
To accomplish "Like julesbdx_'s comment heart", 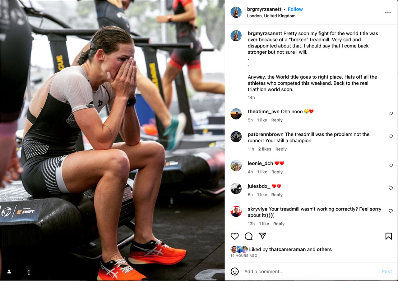I will 391,188.
